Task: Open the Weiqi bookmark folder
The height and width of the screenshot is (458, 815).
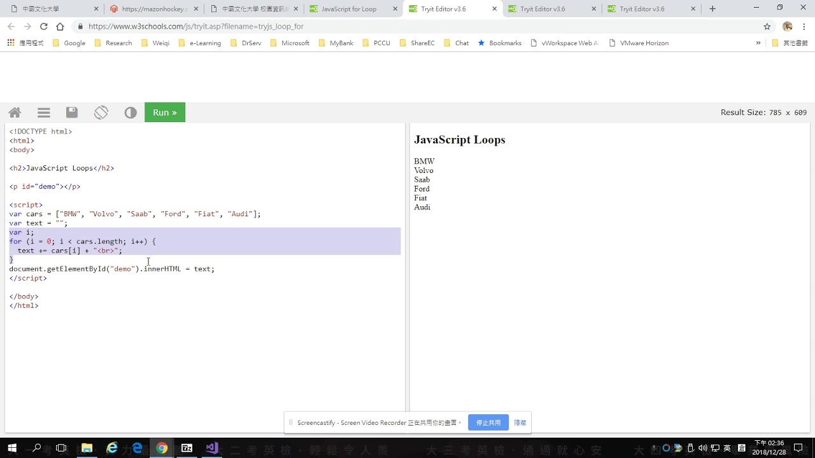Action: [155, 43]
